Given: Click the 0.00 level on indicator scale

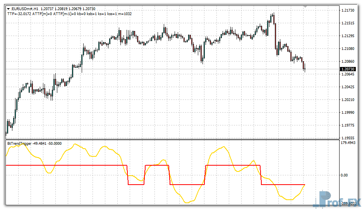Looking at the screenshot, I should [344, 175].
